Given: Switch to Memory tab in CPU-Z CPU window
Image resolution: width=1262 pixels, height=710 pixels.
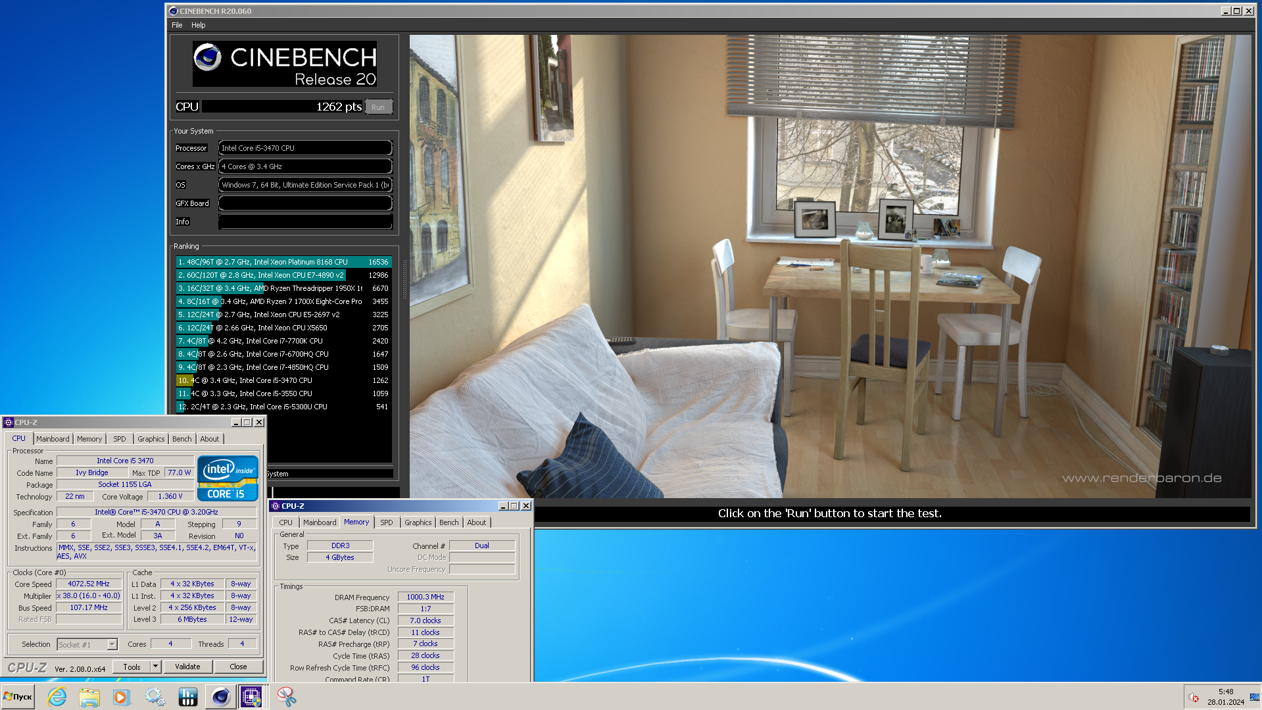Looking at the screenshot, I should click(x=89, y=439).
